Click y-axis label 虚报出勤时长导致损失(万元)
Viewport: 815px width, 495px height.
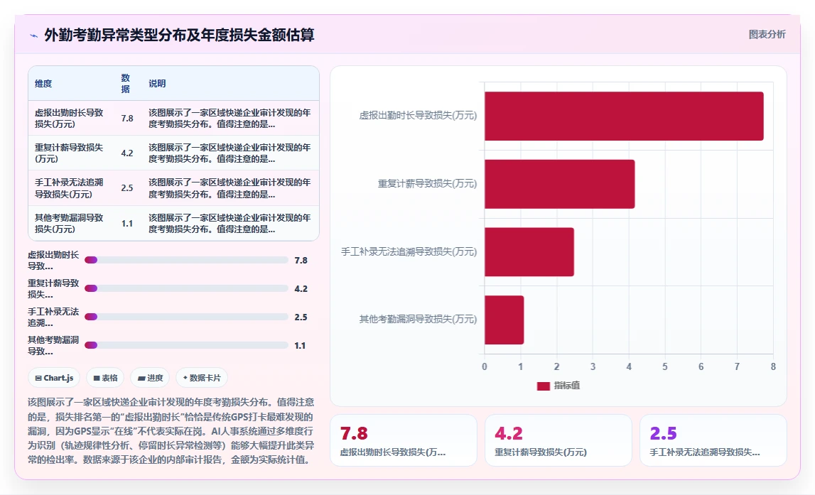tap(418, 115)
